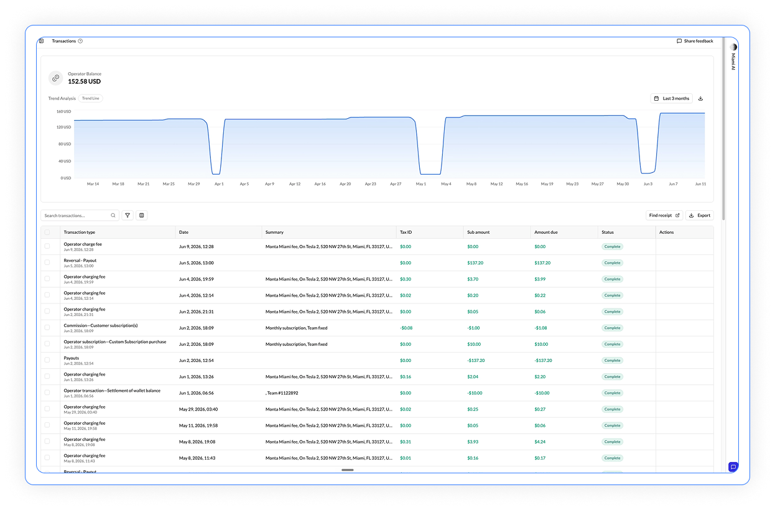Click the Monthly subscription summary in Commission row
Viewport: 775px width, 510px height.
pyautogui.click(x=296, y=328)
